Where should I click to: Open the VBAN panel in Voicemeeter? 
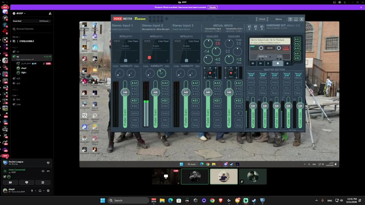[262, 19]
